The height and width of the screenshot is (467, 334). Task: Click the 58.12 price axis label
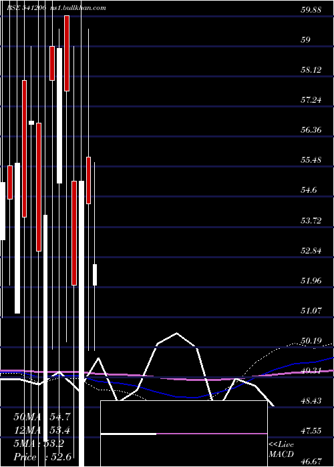click(311, 69)
